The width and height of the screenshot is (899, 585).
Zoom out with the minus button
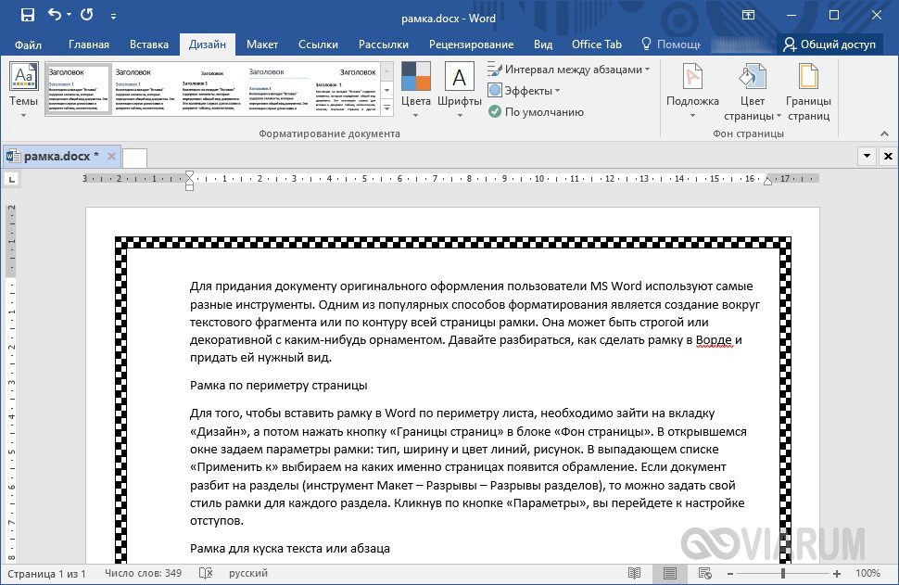point(730,574)
